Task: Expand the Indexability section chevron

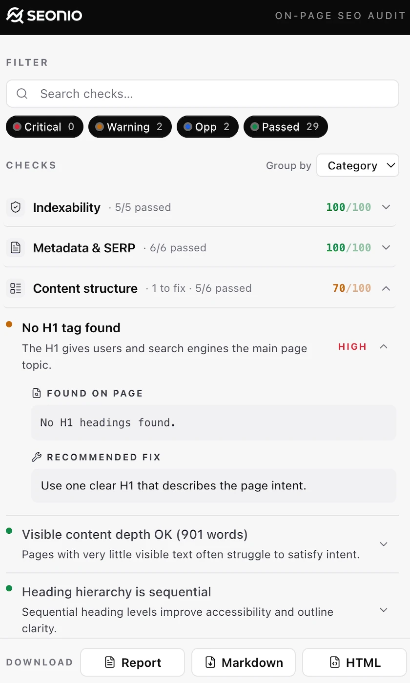Action: tap(386, 207)
